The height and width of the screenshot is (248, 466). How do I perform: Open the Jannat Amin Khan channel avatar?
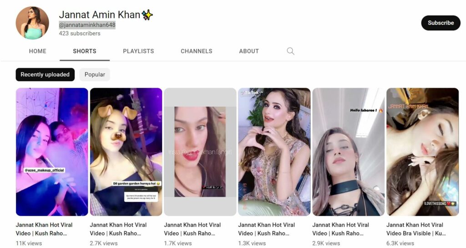[x=32, y=23]
